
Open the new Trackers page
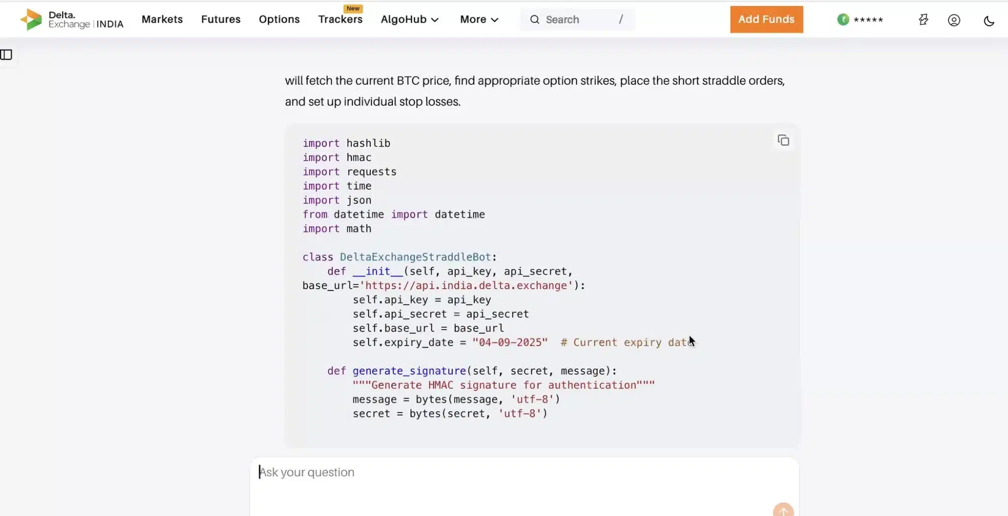pos(340,19)
